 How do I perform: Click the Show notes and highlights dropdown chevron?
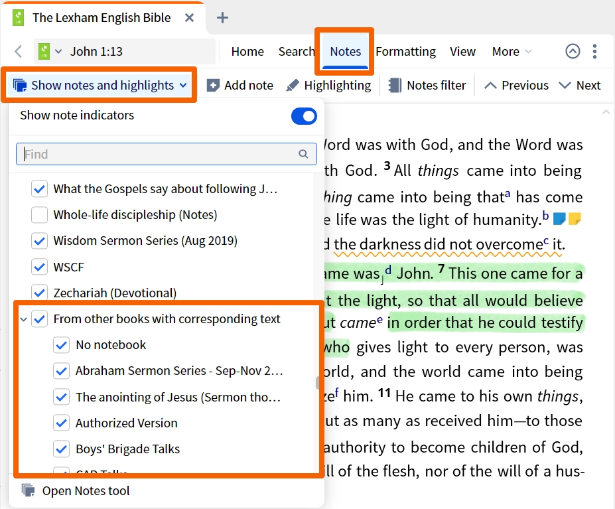click(x=183, y=85)
